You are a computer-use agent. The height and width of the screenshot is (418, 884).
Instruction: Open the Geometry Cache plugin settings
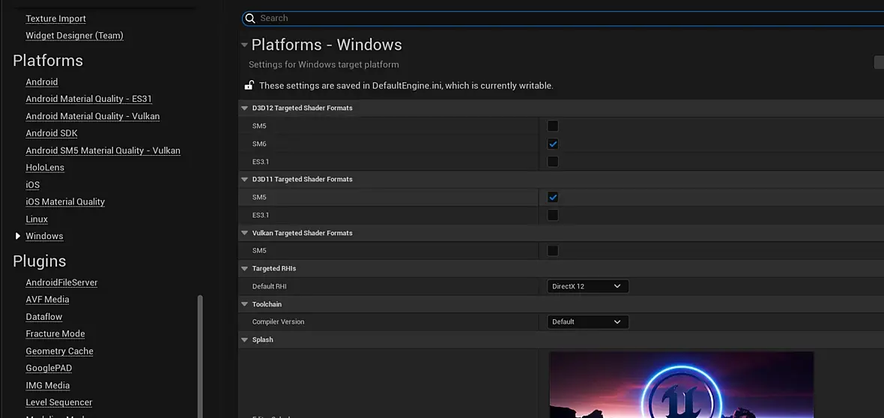coord(59,351)
